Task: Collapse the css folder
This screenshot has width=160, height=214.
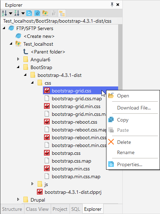Action: (32, 83)
